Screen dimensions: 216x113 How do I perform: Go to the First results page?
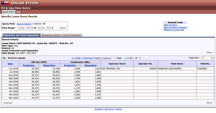(77, 58)
